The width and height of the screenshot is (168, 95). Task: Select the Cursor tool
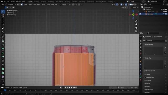pyautogui.click(x=3, y=16)
